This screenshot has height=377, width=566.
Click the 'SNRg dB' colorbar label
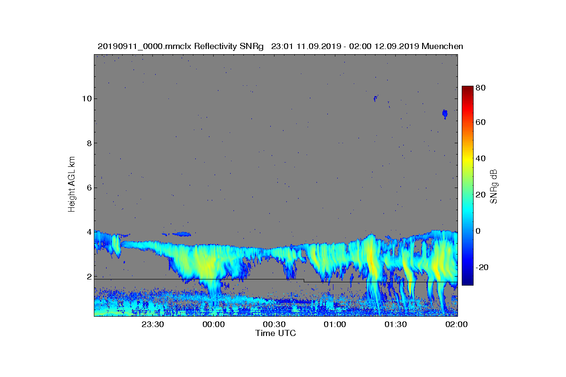pos(494,186)
